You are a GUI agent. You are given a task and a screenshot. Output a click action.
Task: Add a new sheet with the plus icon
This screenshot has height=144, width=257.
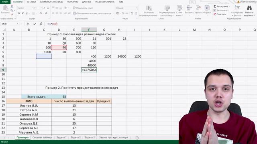point(137,138)
